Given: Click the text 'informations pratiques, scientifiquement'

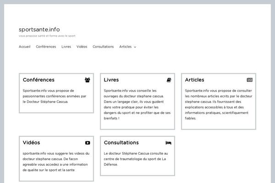Looking at the screenshot, I should click(217, 113).
